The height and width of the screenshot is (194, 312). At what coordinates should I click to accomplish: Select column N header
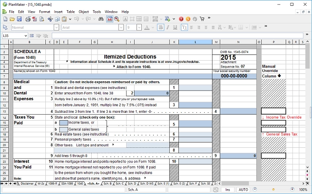click(x=238, y=42)
